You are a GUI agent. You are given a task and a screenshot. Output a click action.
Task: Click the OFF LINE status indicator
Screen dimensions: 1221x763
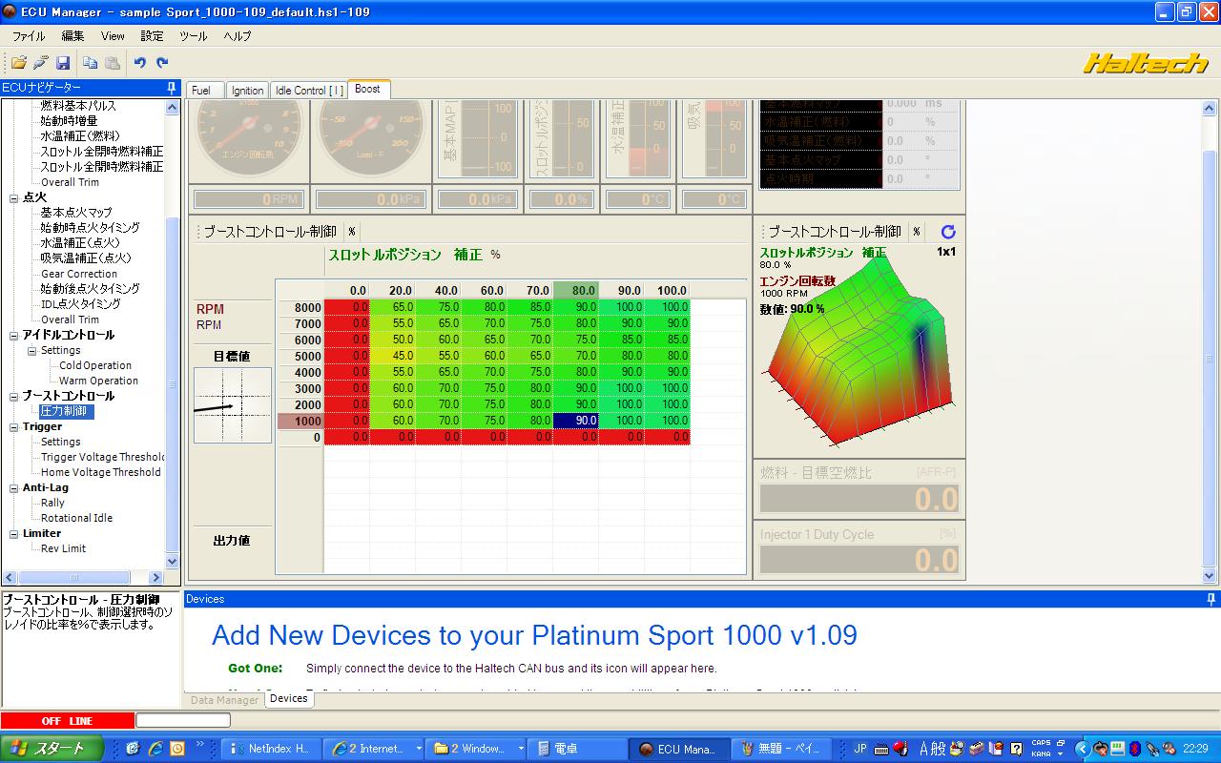[68, 721]
